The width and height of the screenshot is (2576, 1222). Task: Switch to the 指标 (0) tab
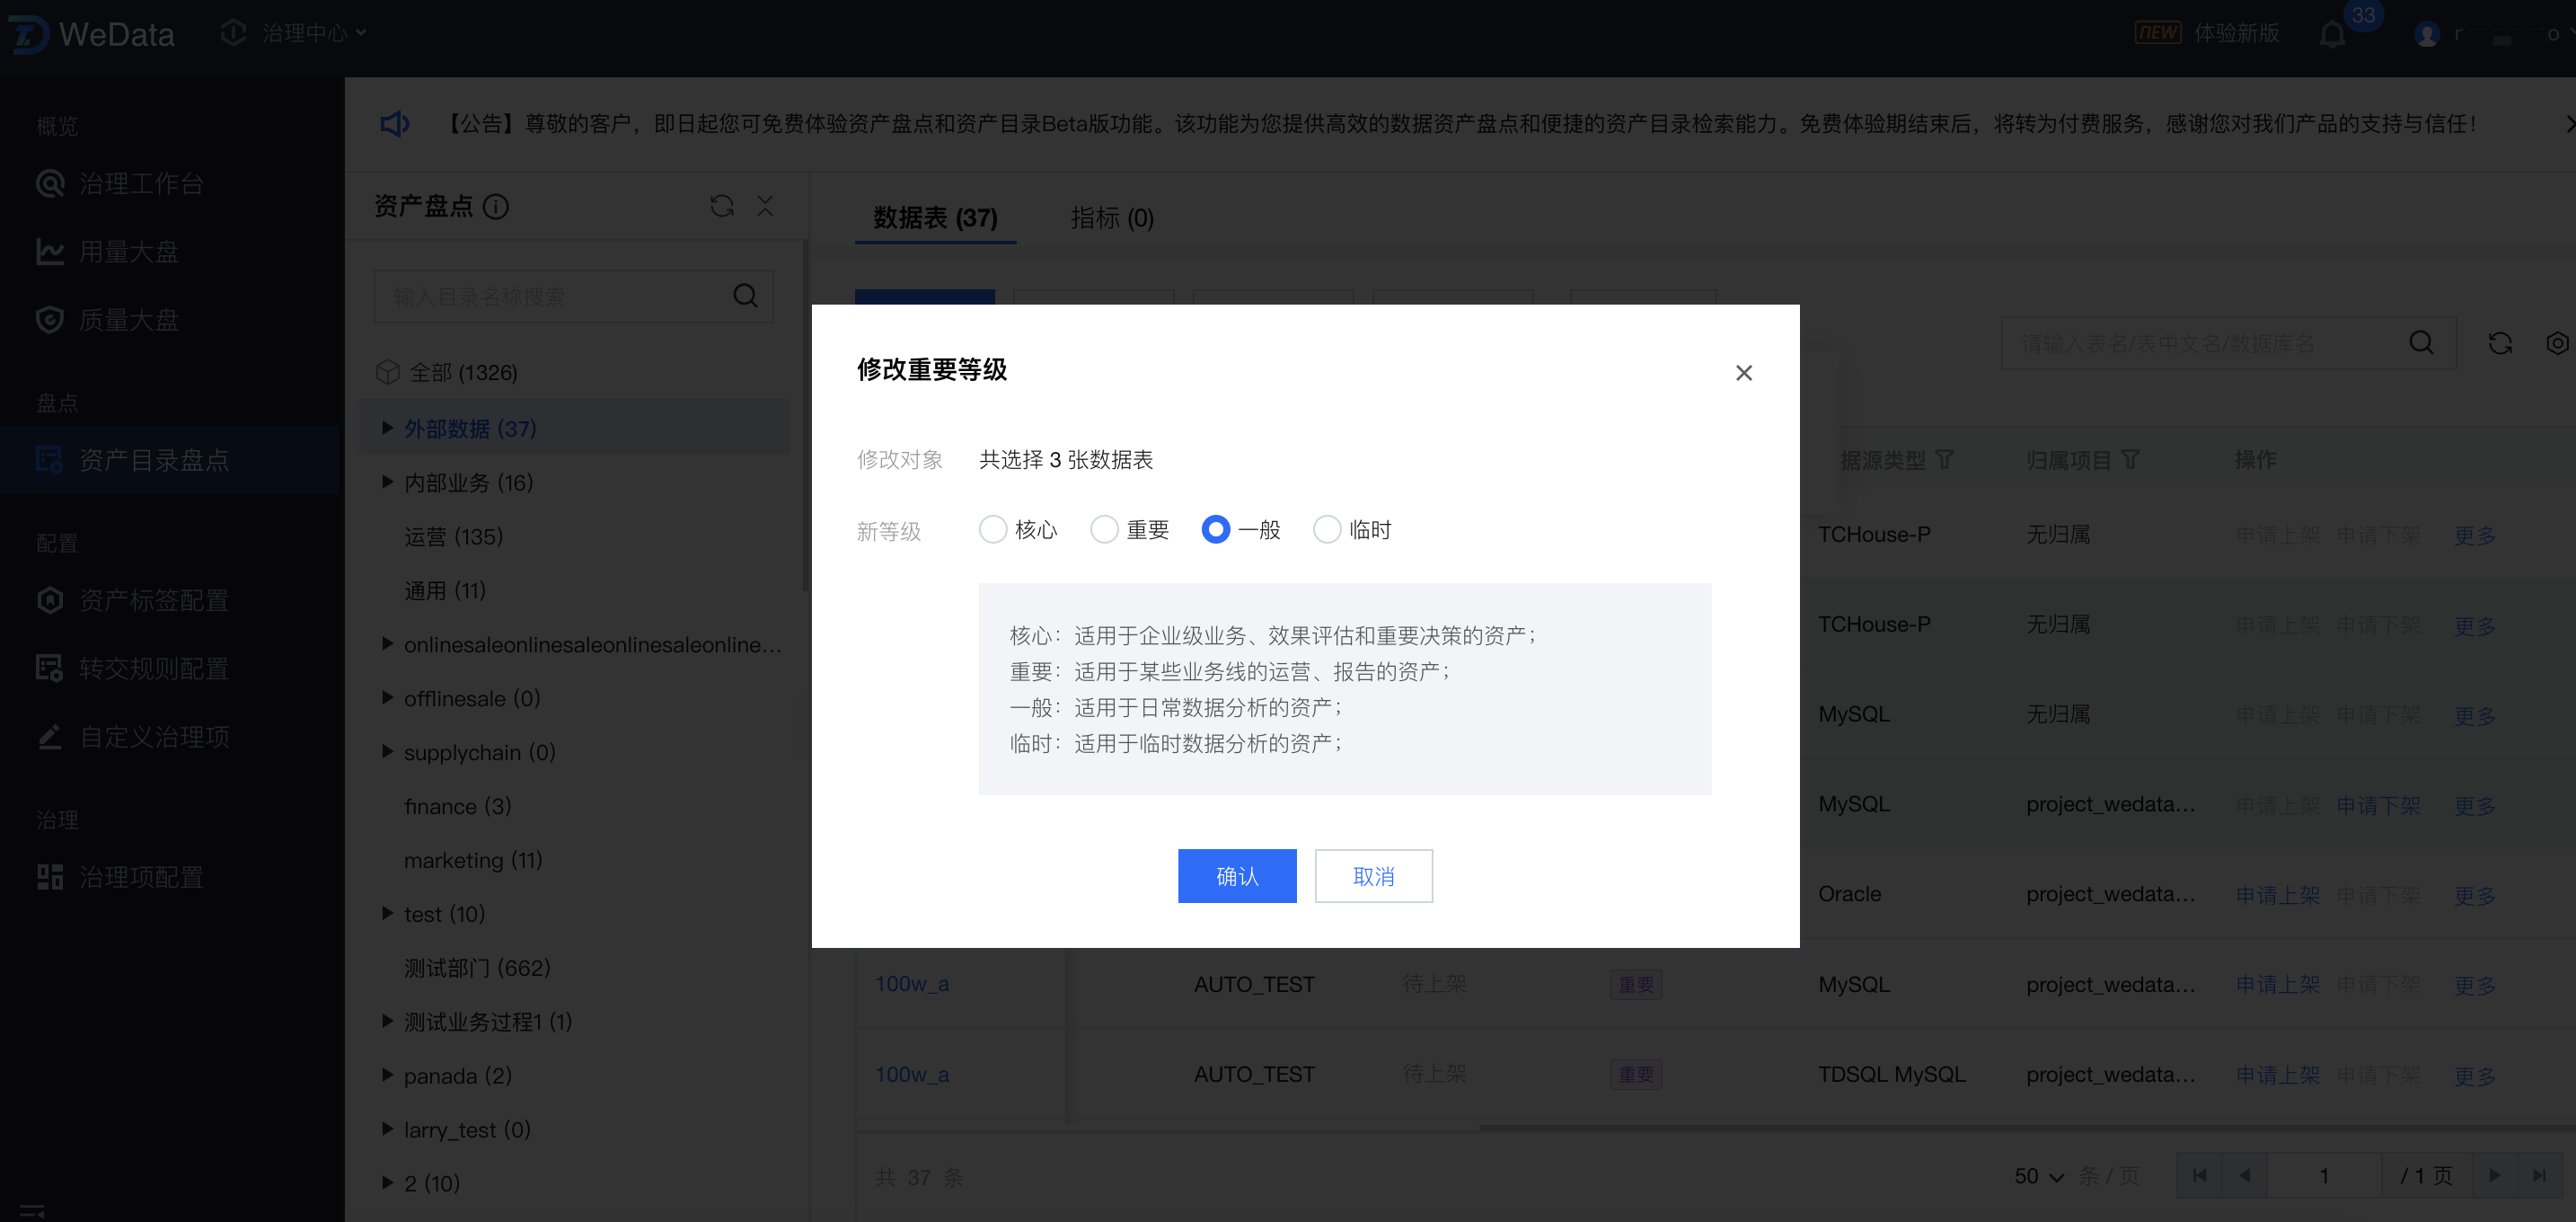point(1111,218)
